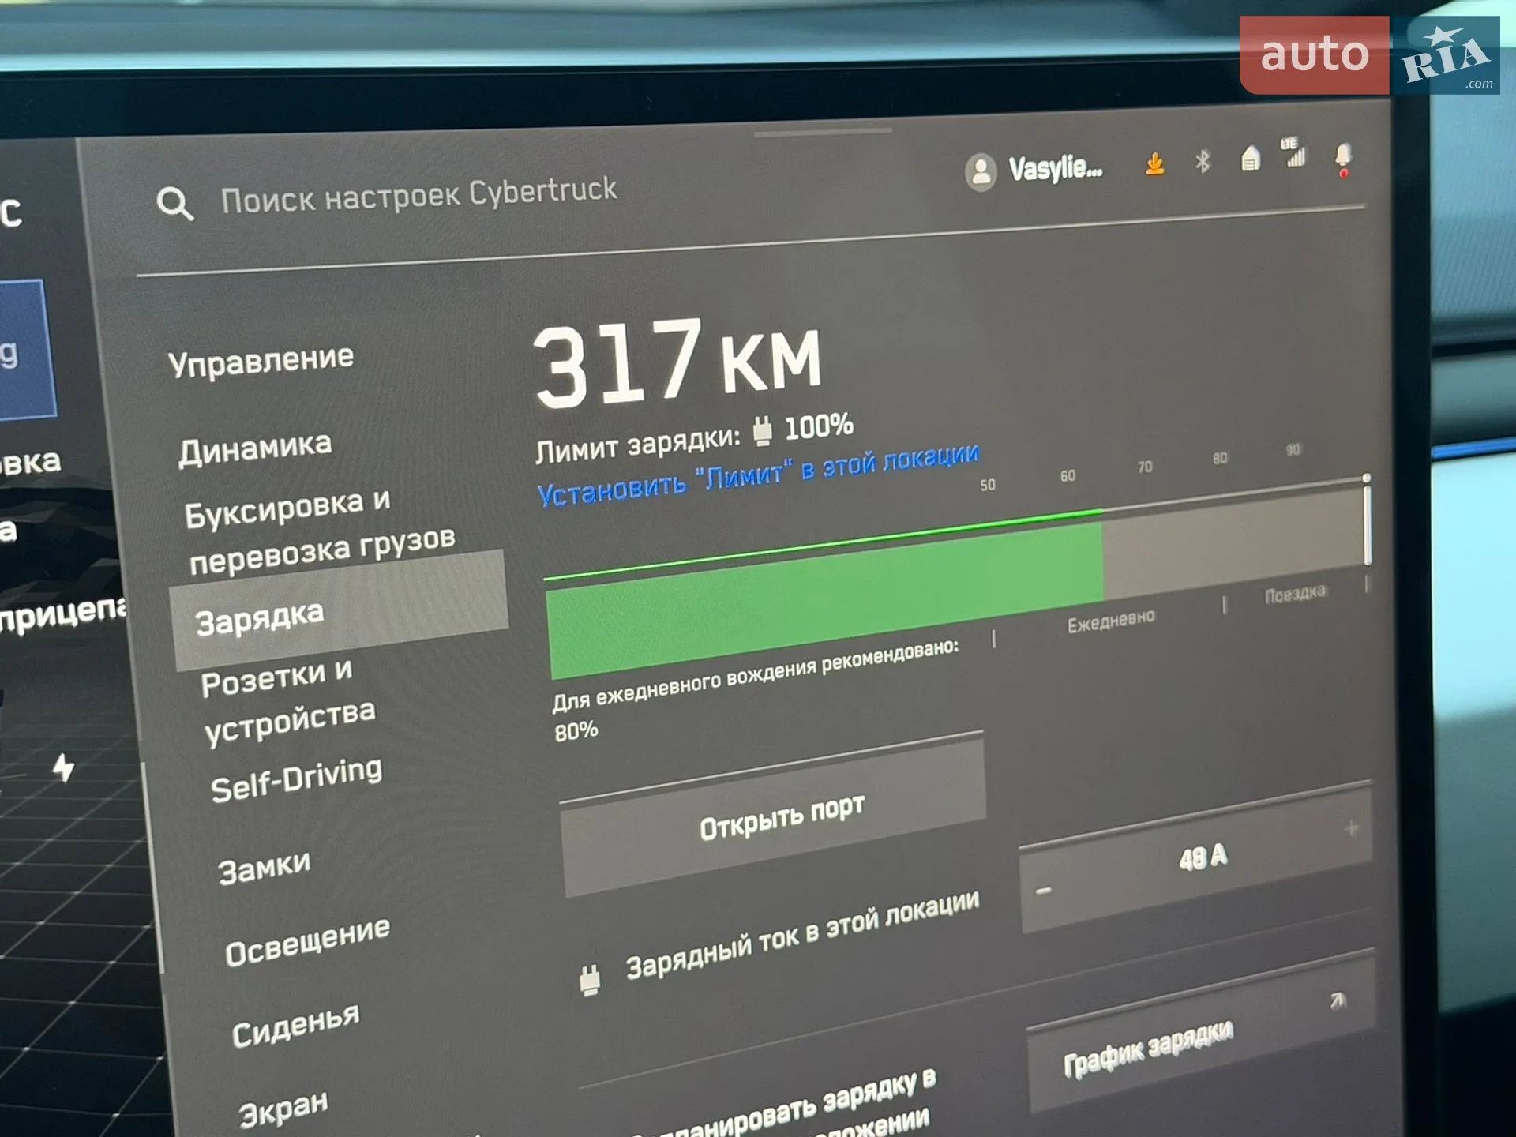Open LTE signal connectivity icon

click(x=1294, y=152)
